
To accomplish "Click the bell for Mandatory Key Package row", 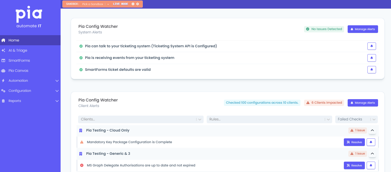I will click(x=371, y=142).
